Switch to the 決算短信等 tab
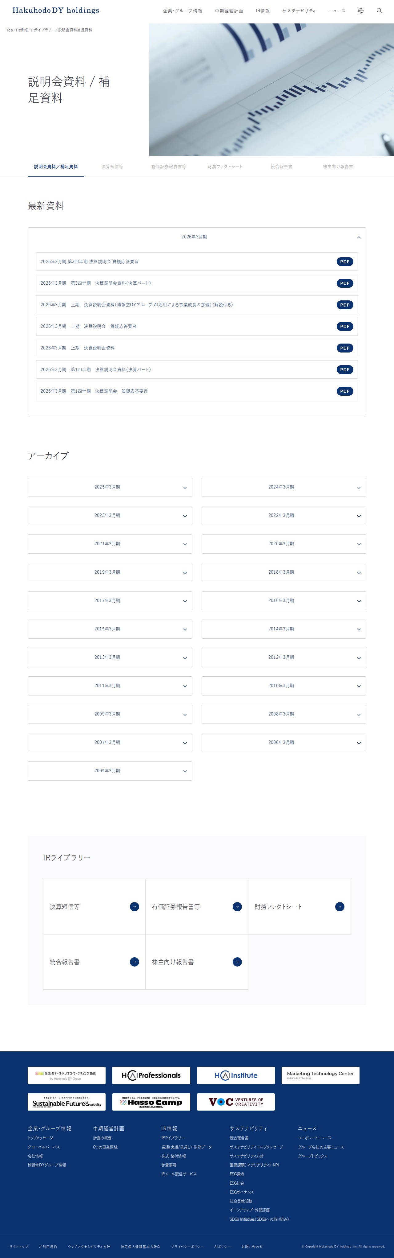Screen dimensions: 394x1258 112,167
